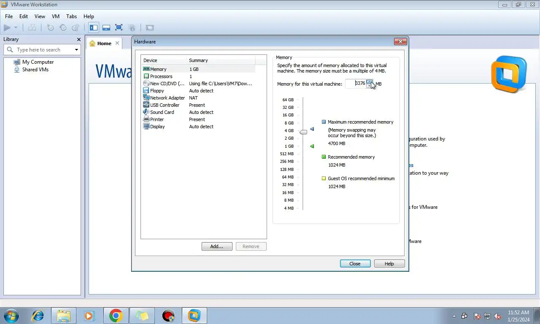The height and width of the screenshot is (324, 540).
Task: Close the Home tab
Action: tap(117, 43)
